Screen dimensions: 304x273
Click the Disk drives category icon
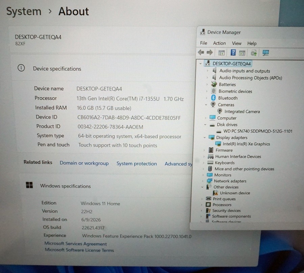click(x=212, y=125)
